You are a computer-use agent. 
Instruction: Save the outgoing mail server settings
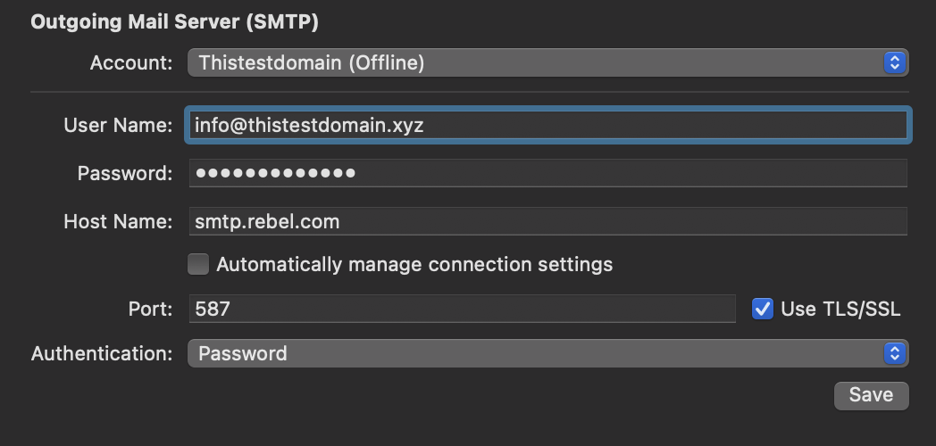click(872, 395)
